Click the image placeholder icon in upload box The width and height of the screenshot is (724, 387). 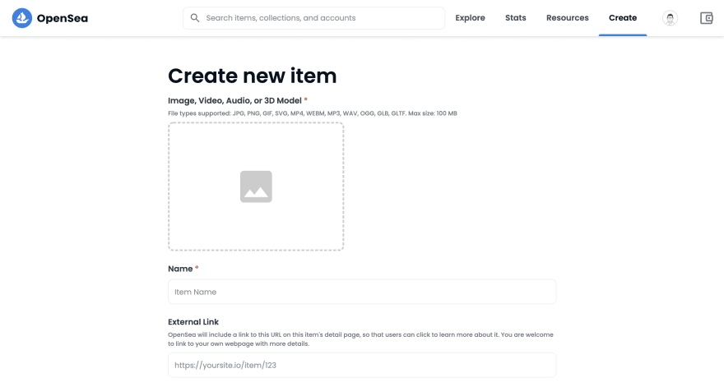coord(256,187)
